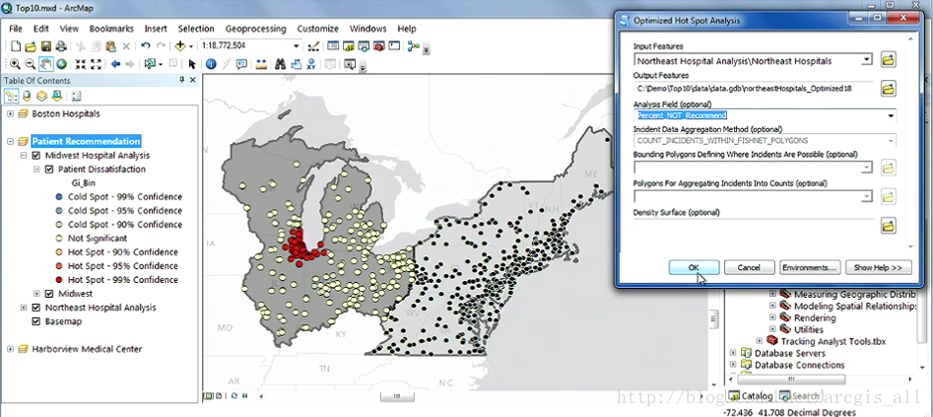Select the Identify tool
Screen dimensions: 933x417
point(211,64)
